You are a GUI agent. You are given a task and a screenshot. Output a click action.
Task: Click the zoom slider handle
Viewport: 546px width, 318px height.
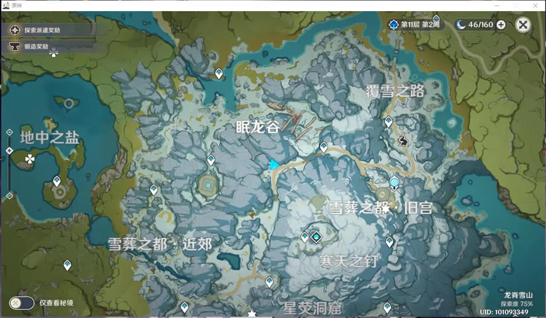(x=9, y=151)
